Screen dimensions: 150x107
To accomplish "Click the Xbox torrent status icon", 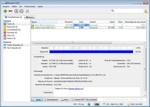I will tap(33, 25).
